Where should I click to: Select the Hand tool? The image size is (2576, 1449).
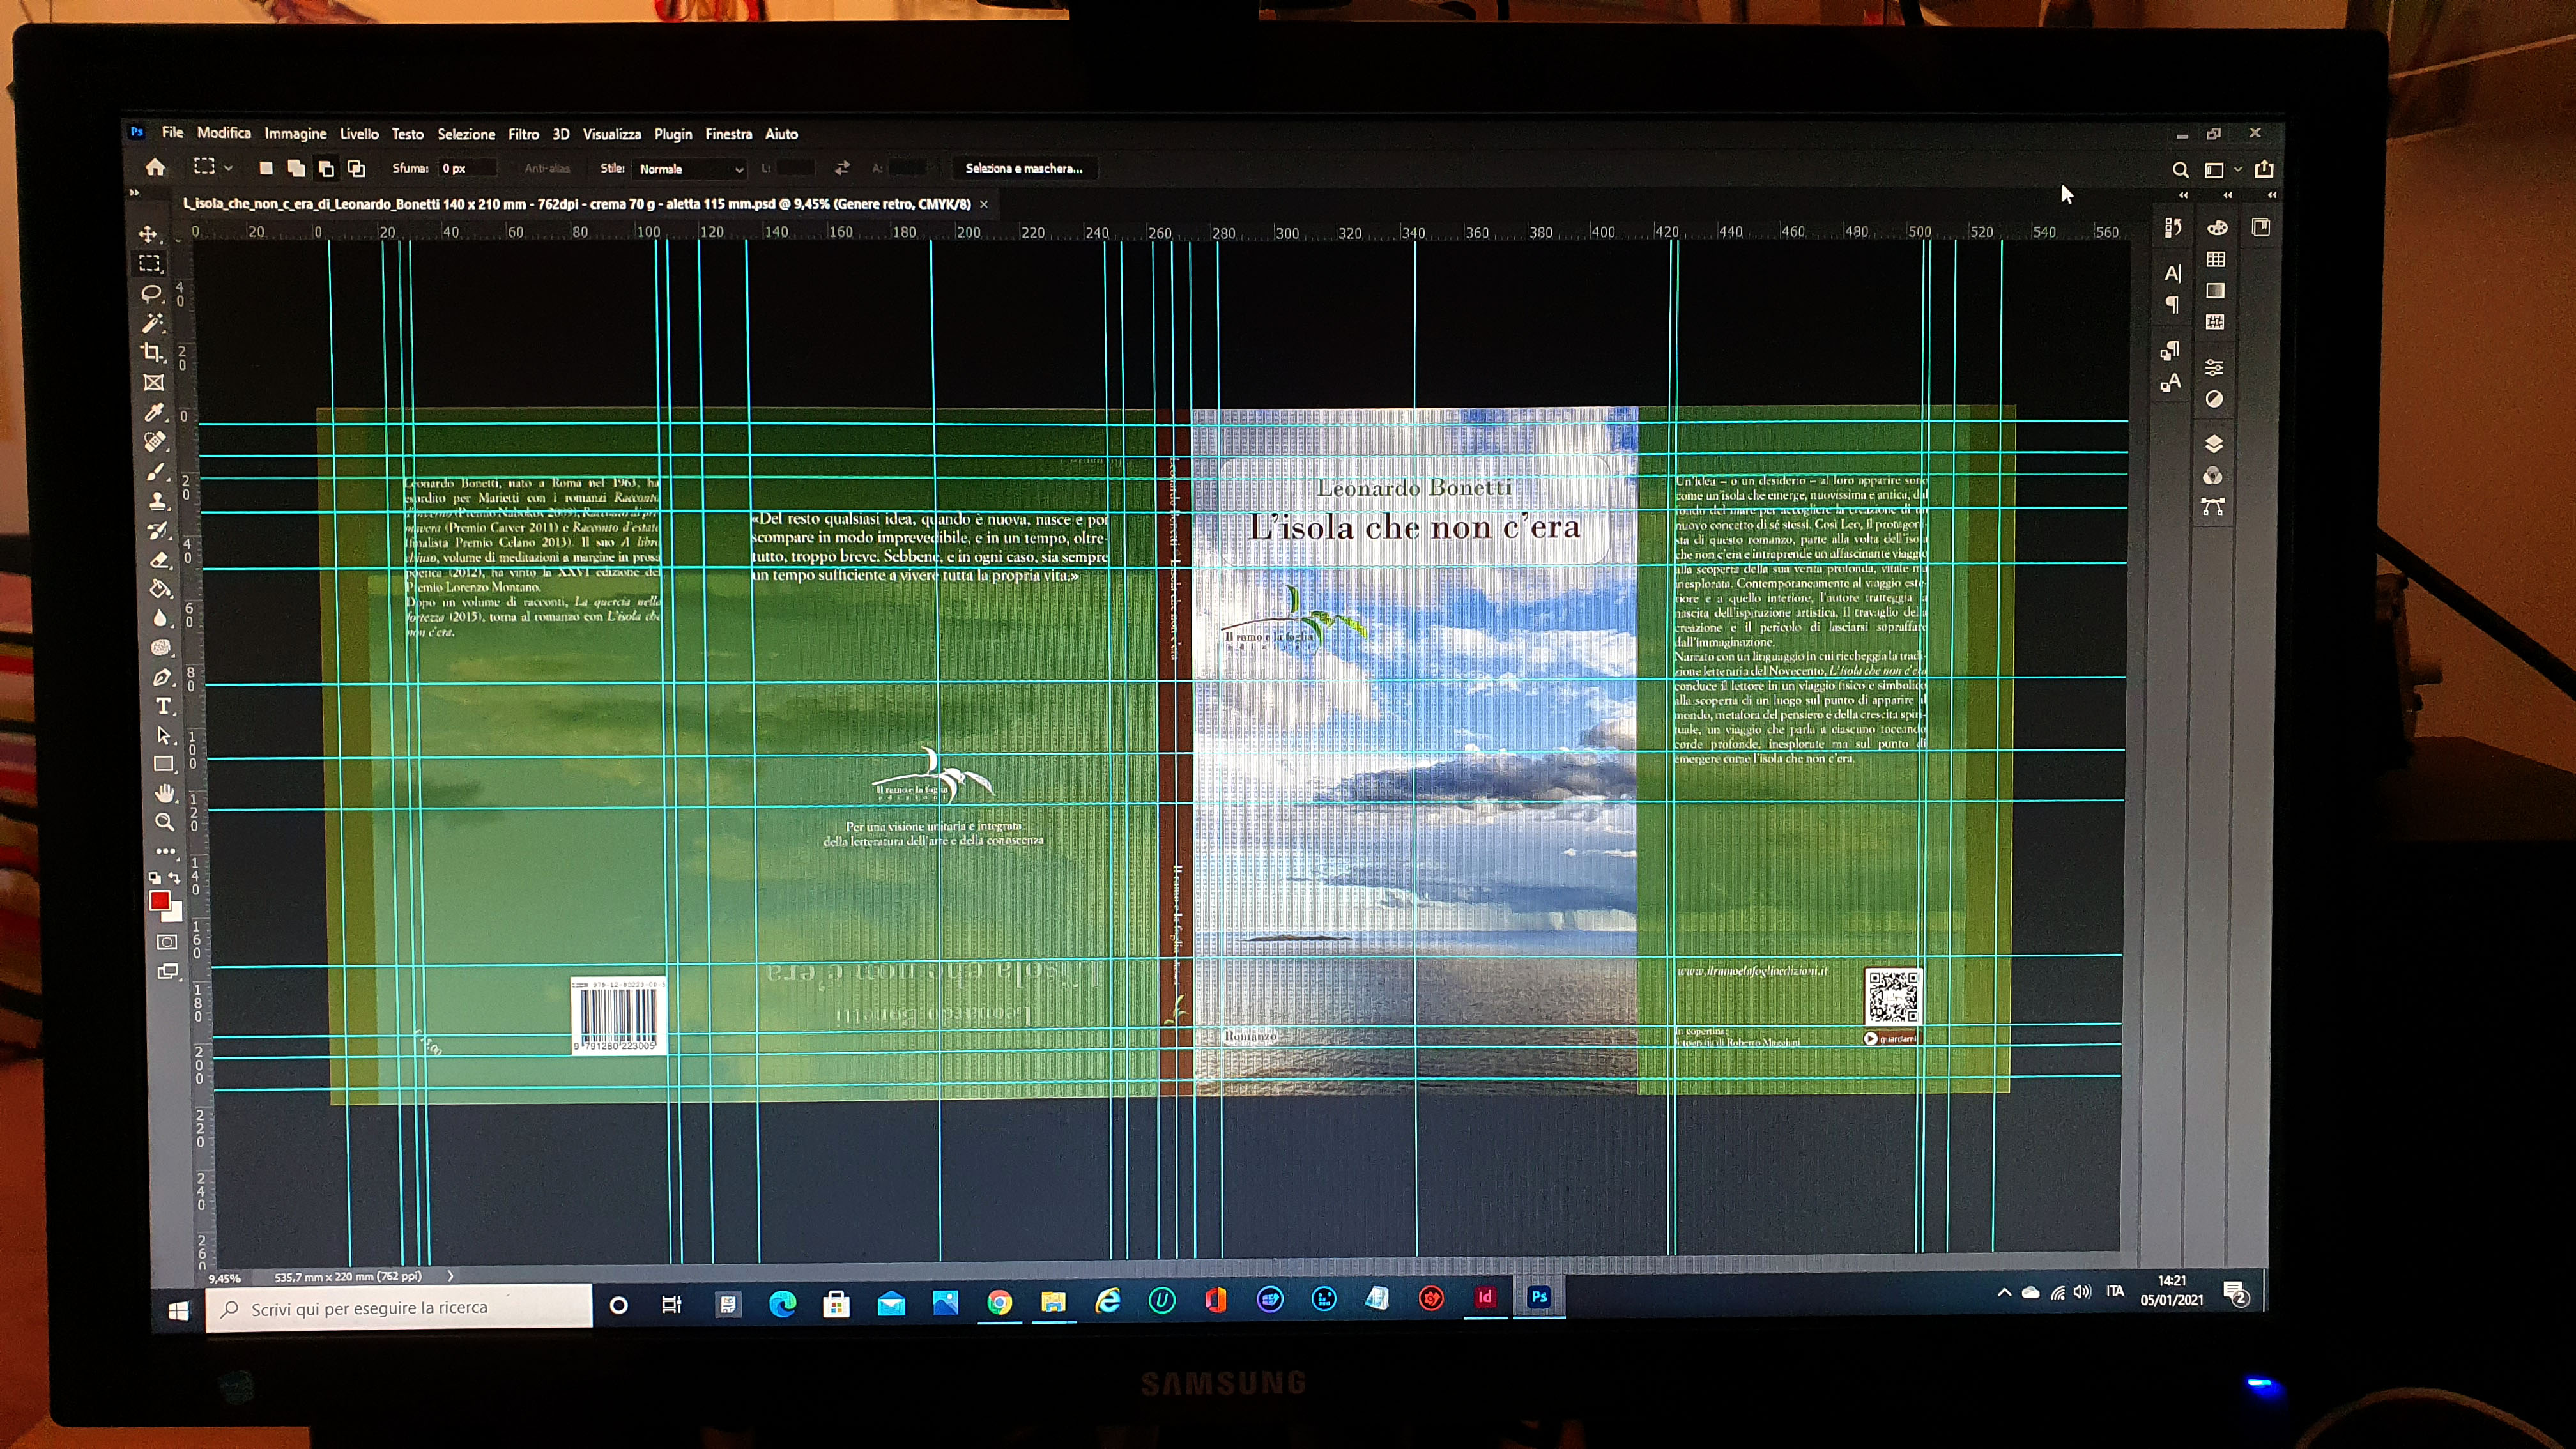(x=165, y=793)
